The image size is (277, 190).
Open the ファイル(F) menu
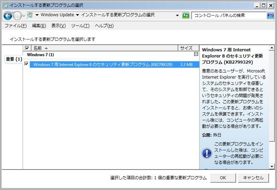(16, 26)
